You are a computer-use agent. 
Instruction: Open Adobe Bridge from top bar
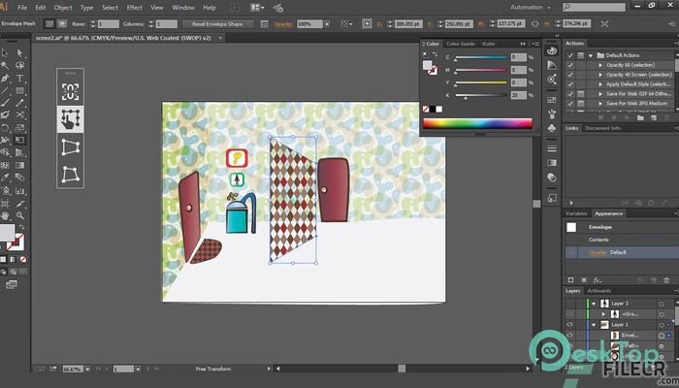point(235,8)
